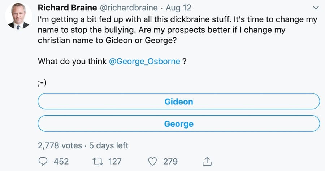Screen dimensions: 325x171
Task: Click the 127 retweets count
Action: pos(115,161)
